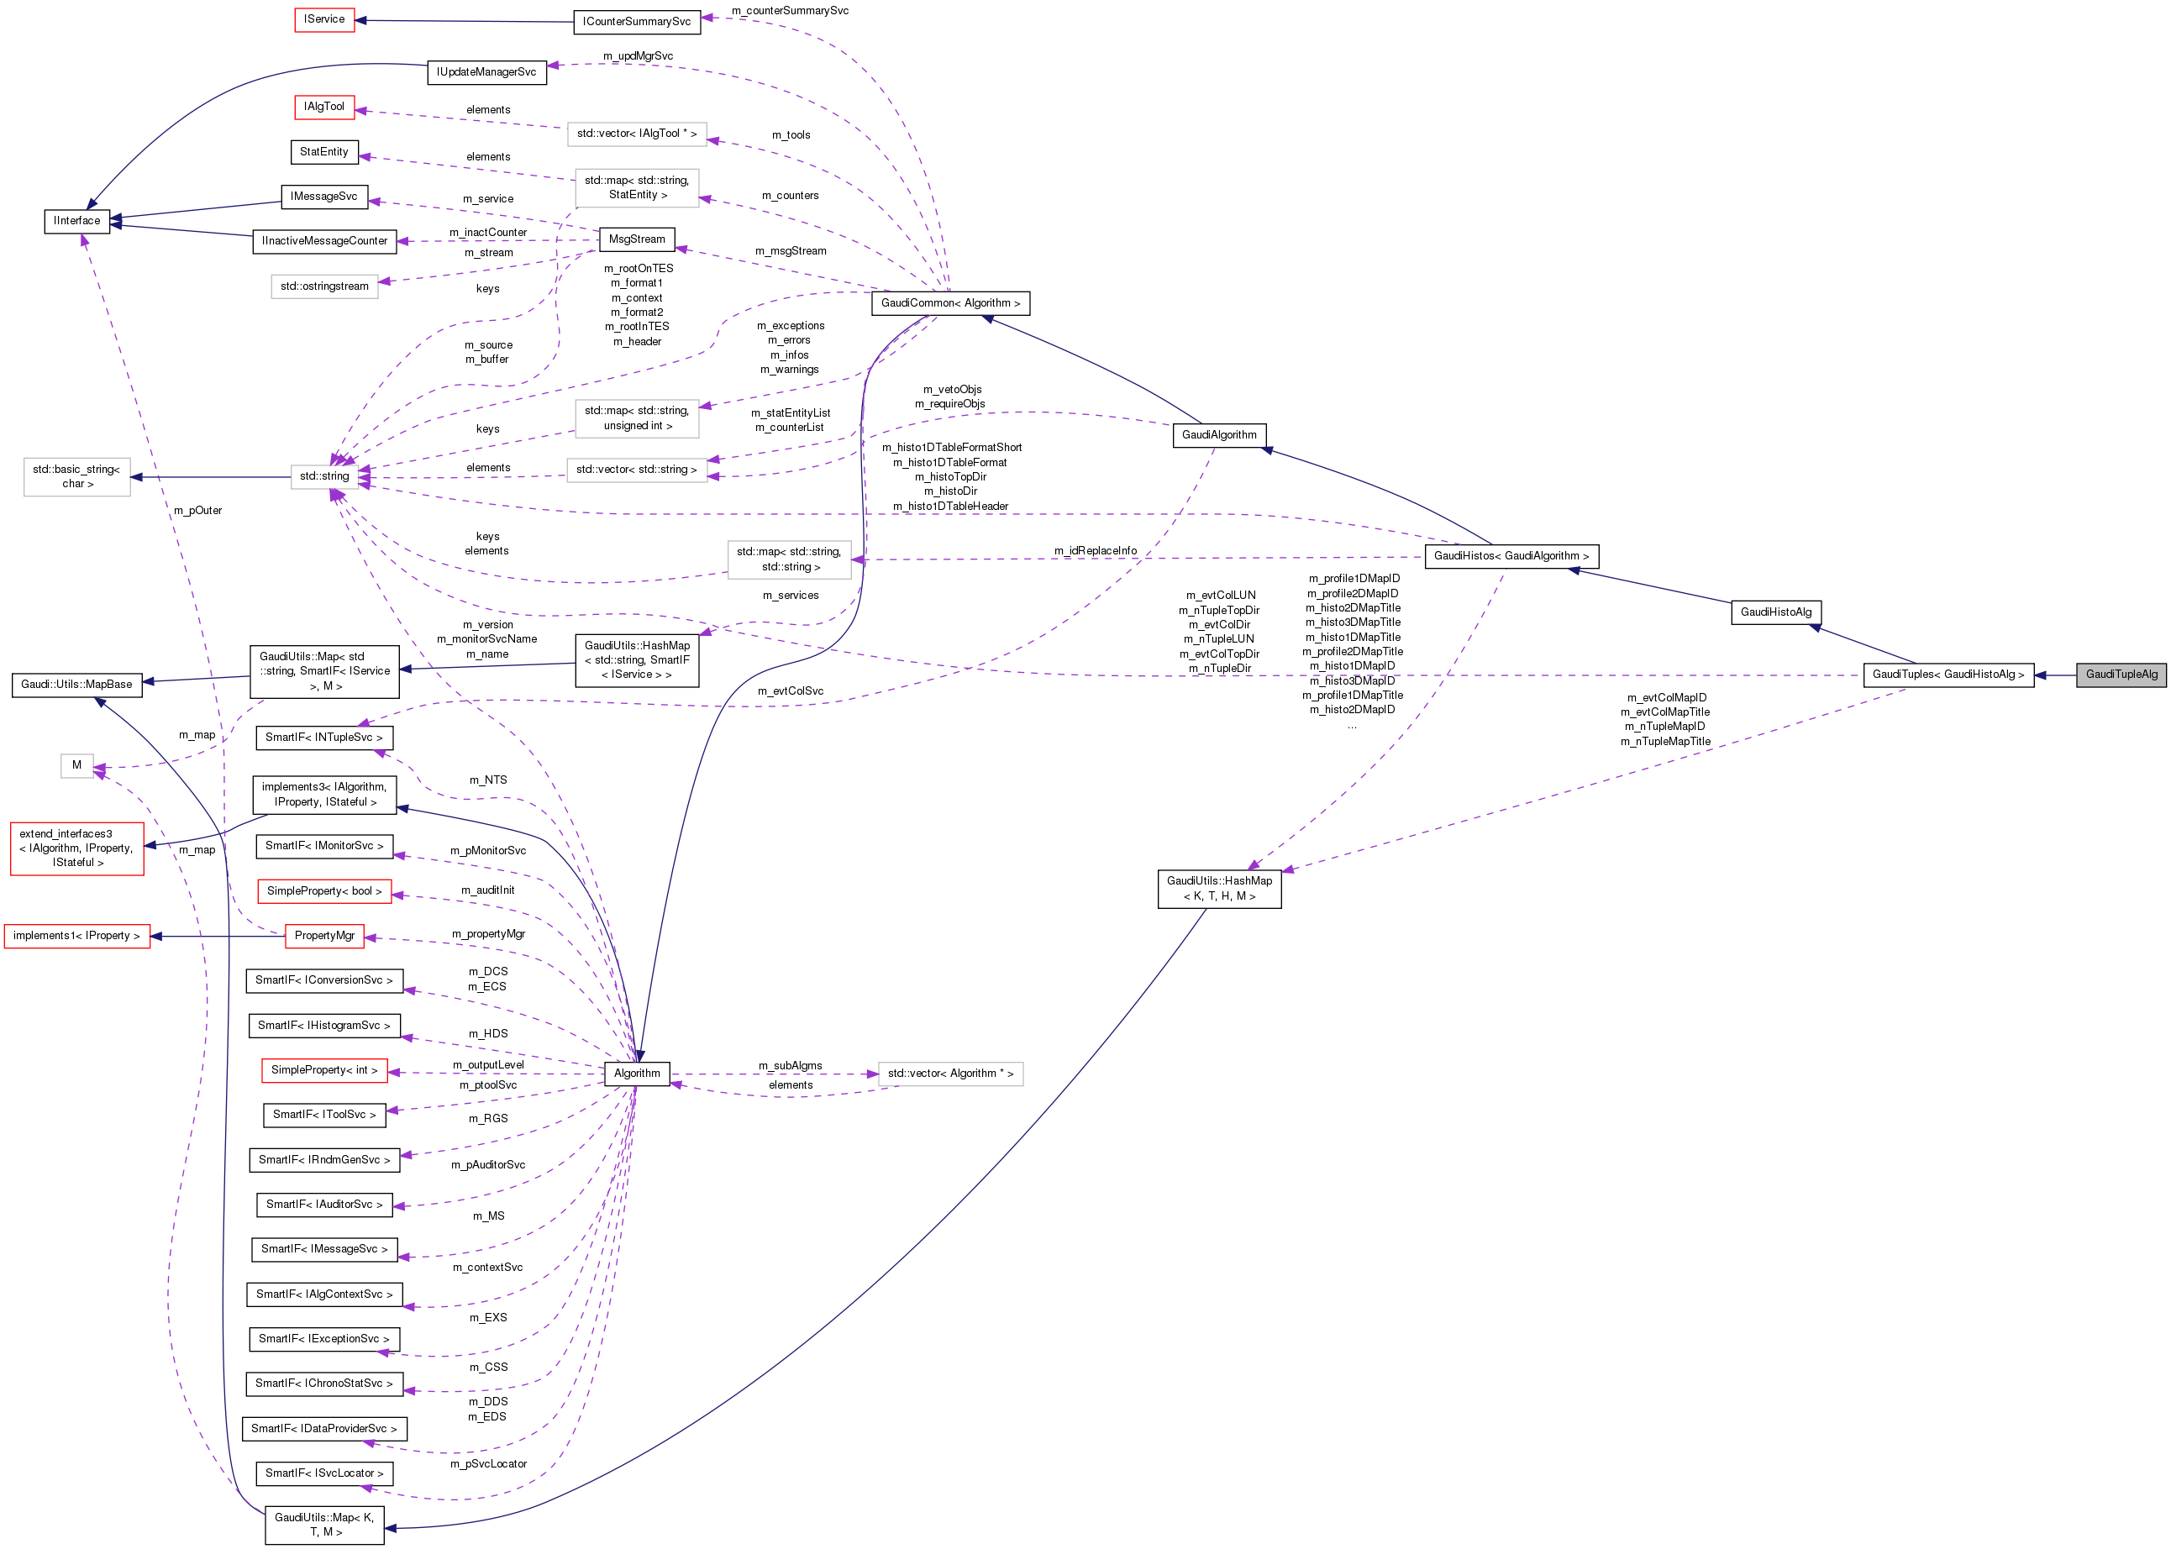
Task: Click the m_counterSummarySvc edge label
Action: pos(791,10)
